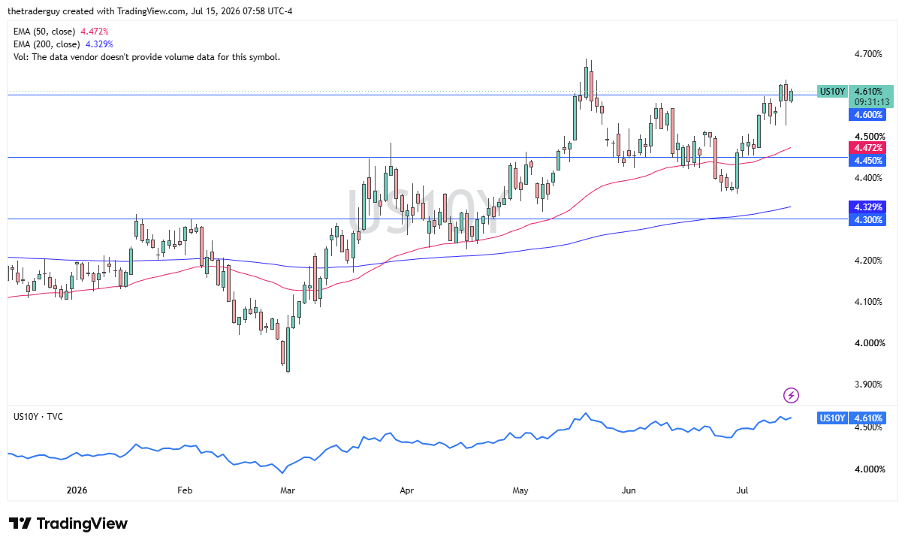Viewport: 905px width, 546px height.
Task: Click the 2026 year label on time axis
Action: pyautogui.click(x=77, y=490)
